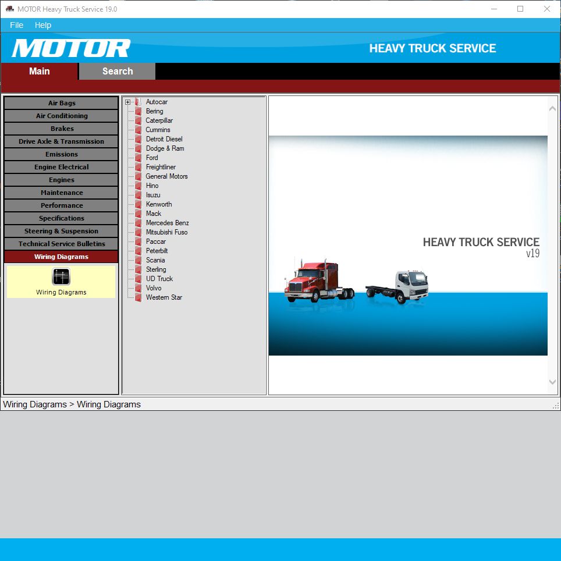Viewport: 561px width, 561px height.
Task: Select Mercedes Benz in the tree
Action: pos(168,223)
